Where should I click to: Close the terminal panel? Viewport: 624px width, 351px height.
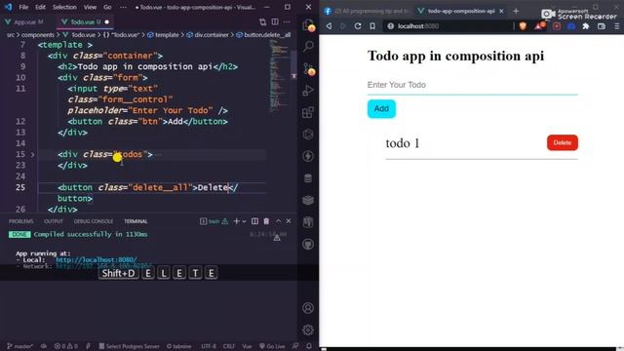289,221
